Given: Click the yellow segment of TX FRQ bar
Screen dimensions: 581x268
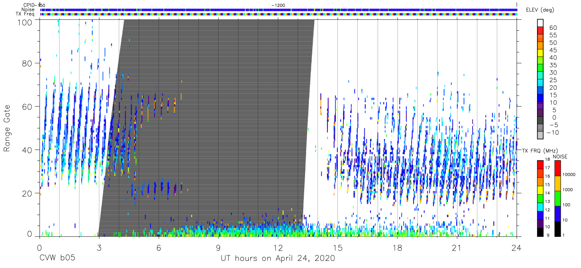Looking at the screenshot, I should 540,190.
